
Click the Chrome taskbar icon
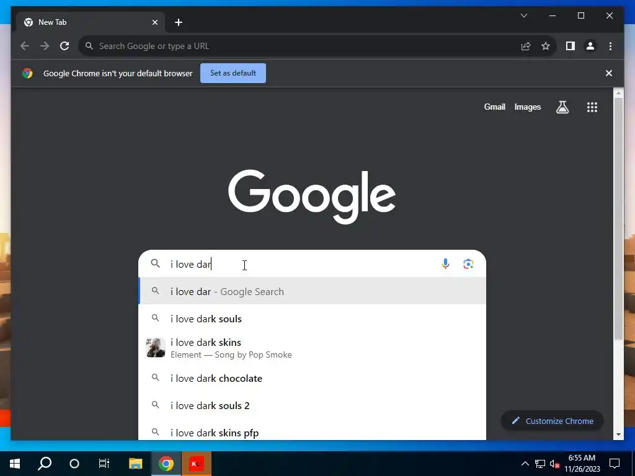(x=166, y=464)
